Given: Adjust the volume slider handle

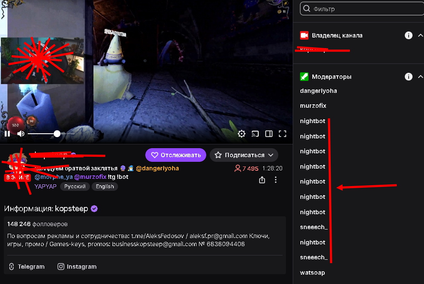Looking at the screenshot, I should tap(57, 134).
